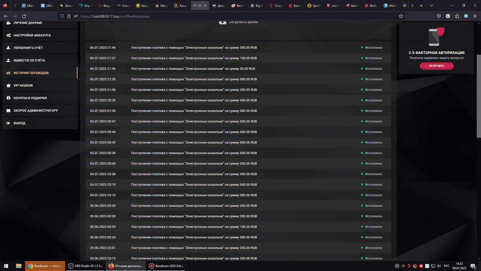Bookmark this page with star icon
The height and width of the screenshot is (271, 481).
pos(401,16)
